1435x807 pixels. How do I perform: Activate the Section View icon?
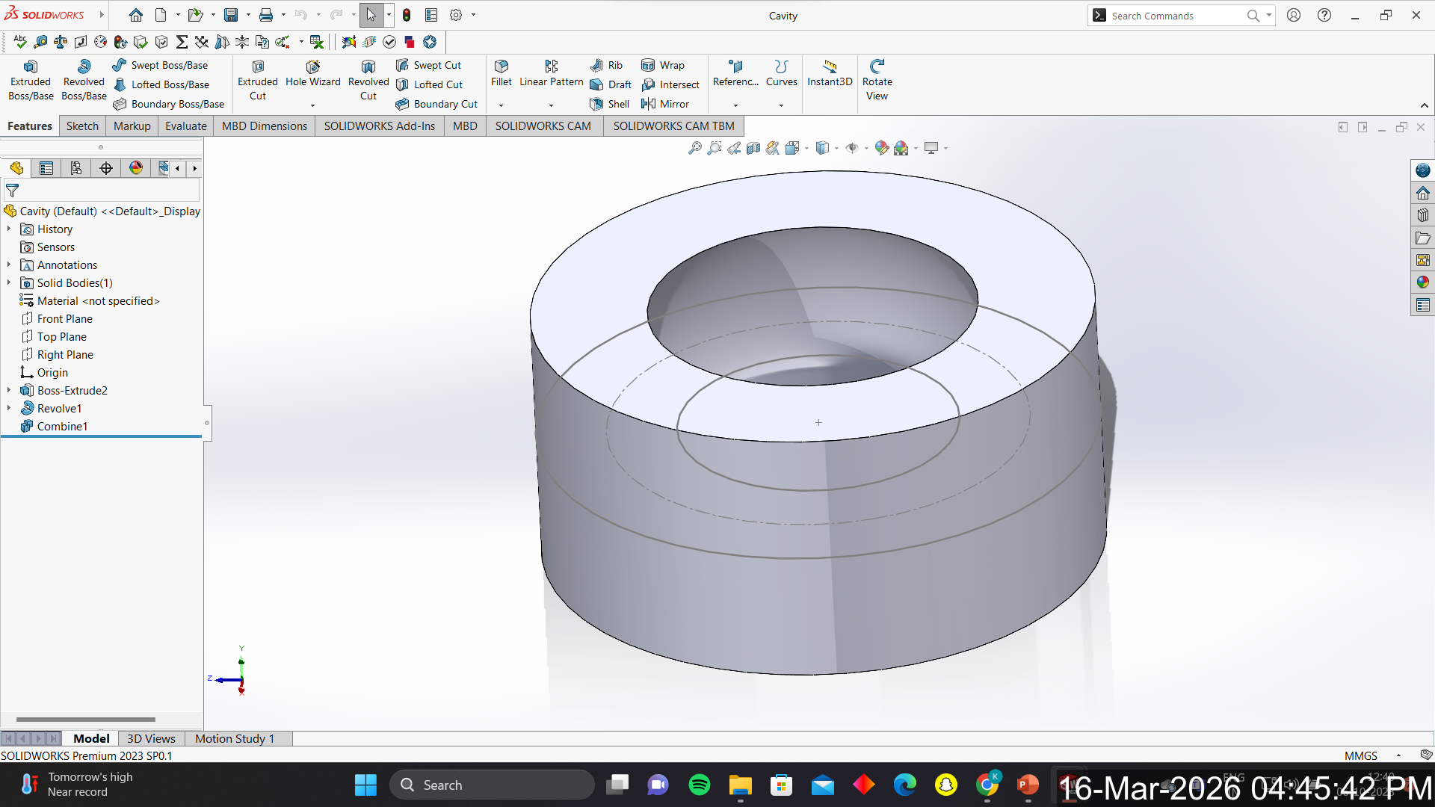click(x=753, y=148)
